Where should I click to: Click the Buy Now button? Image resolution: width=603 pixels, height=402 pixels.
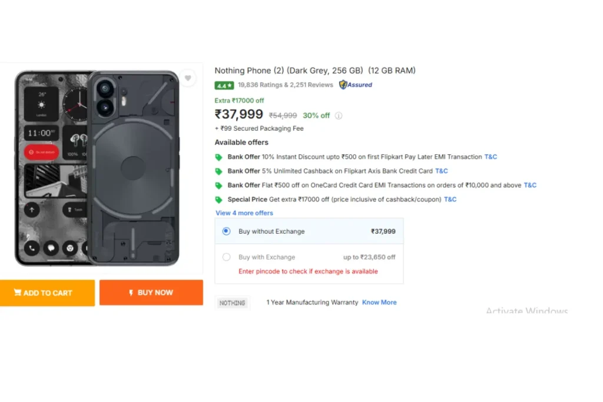tap(151, 293)
